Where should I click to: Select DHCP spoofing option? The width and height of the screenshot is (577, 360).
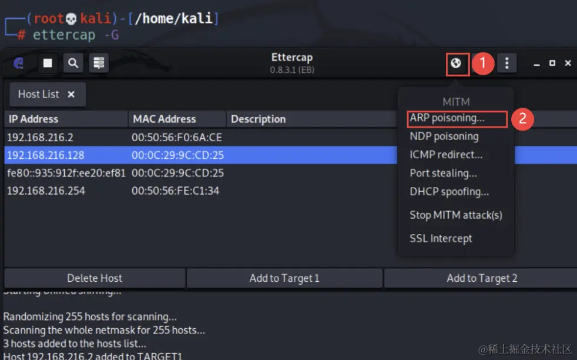pos(449,192)
